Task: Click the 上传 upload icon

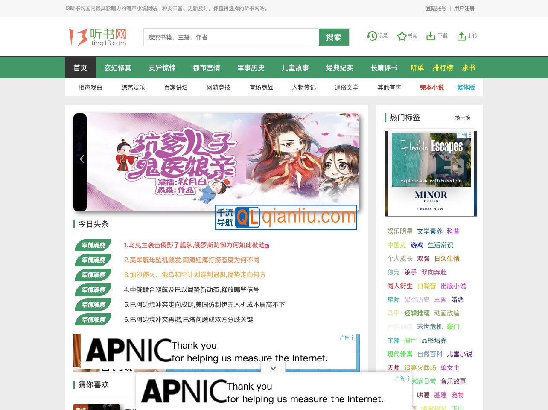Action: click(461, 36)
